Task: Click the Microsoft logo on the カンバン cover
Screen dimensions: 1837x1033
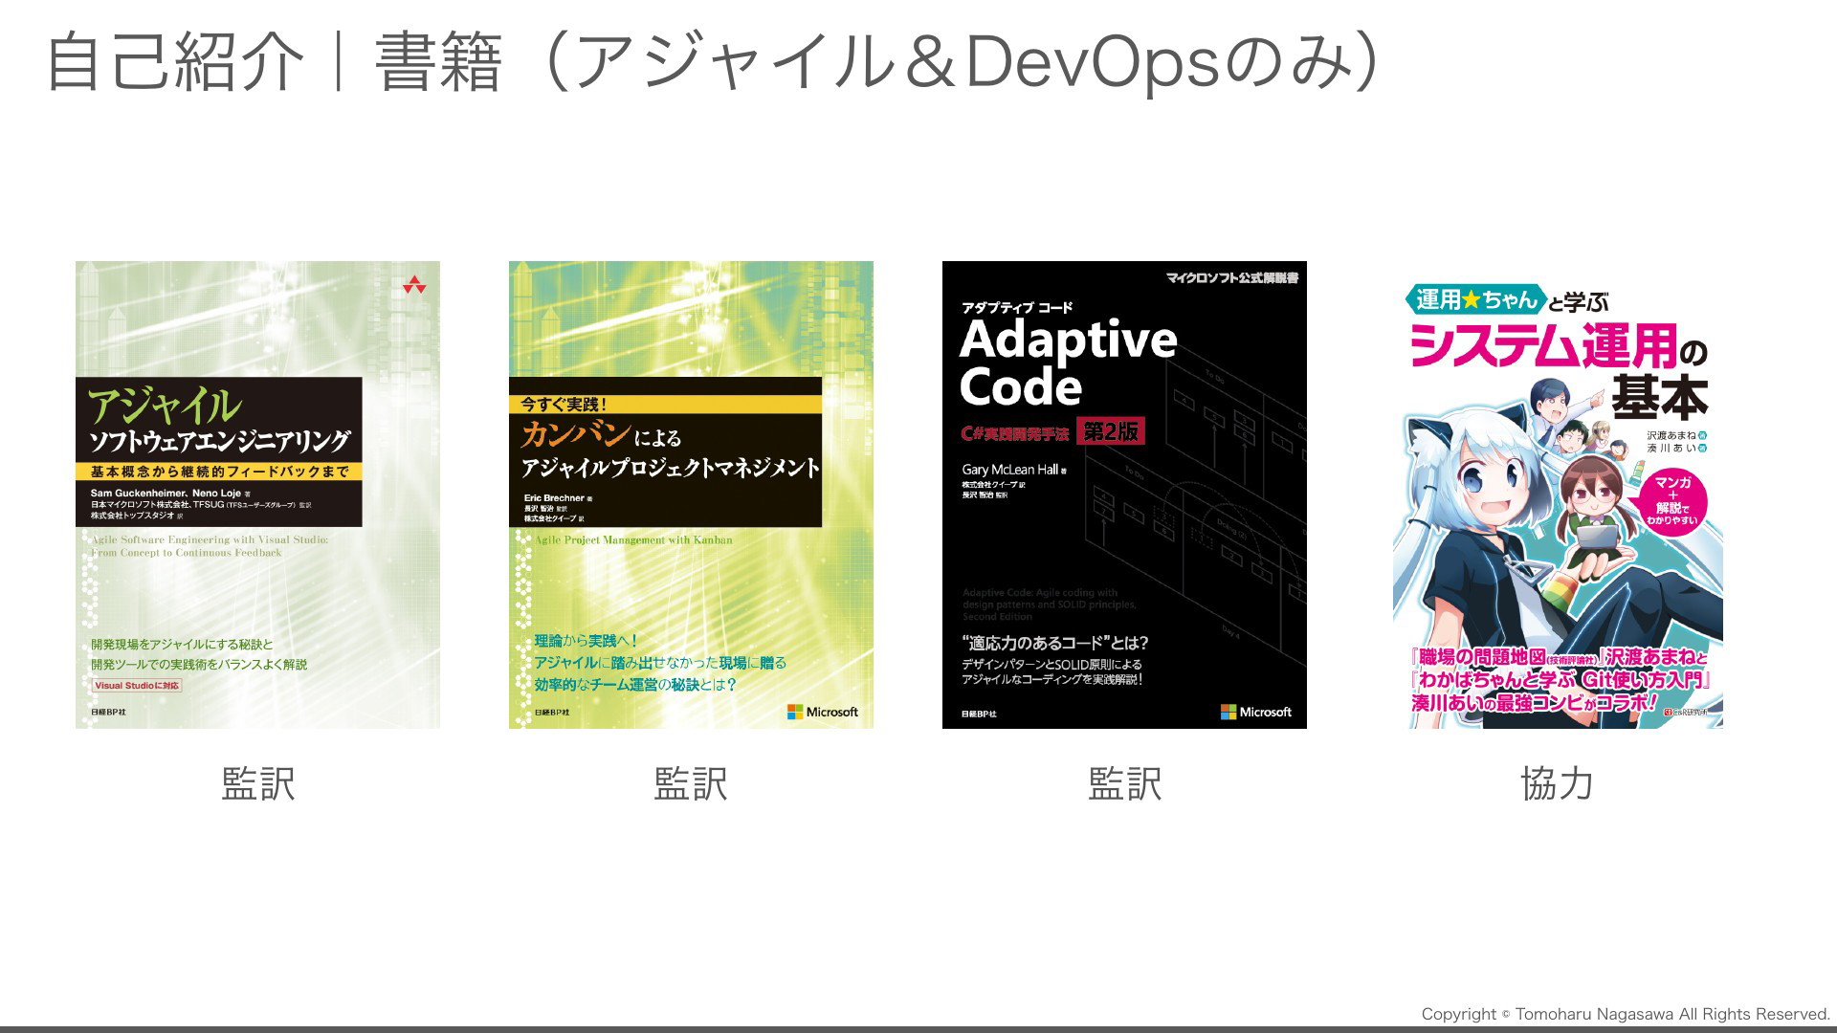Action: pos(823,712)
